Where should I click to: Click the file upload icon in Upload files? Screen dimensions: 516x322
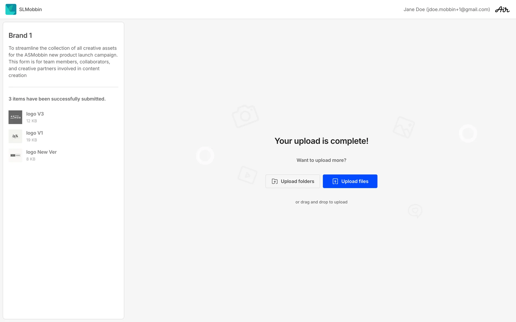pos(335,181)
